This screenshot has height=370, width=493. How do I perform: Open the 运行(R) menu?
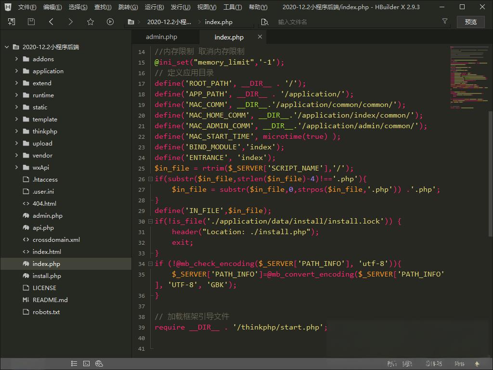click(155, 7)
